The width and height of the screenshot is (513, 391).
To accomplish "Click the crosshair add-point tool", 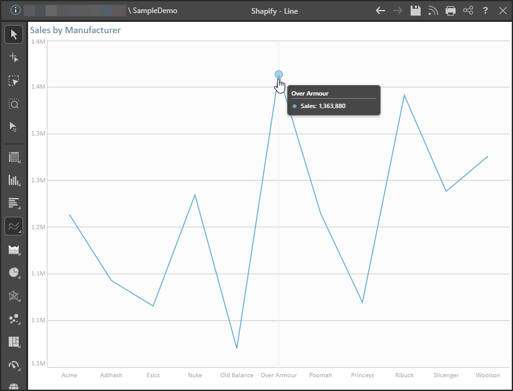I will pos(14,57).
